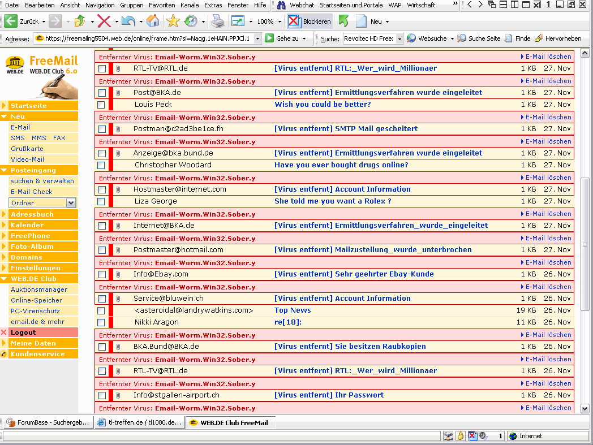Expand the Adressbuch sidebar section
Image resolution: width=593 pixels, height=445 pixels.
[4, 214]
